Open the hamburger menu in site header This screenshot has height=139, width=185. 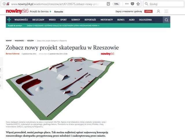166,12
